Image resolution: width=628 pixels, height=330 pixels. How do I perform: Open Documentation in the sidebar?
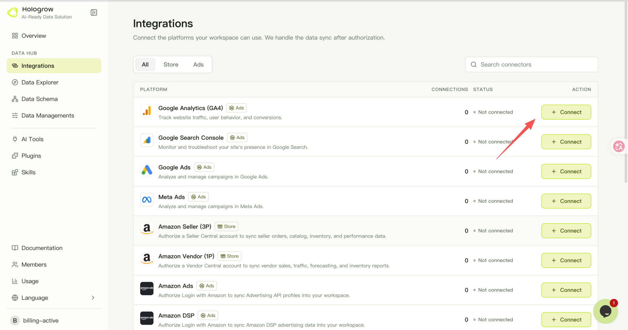(x=54, y=248)
